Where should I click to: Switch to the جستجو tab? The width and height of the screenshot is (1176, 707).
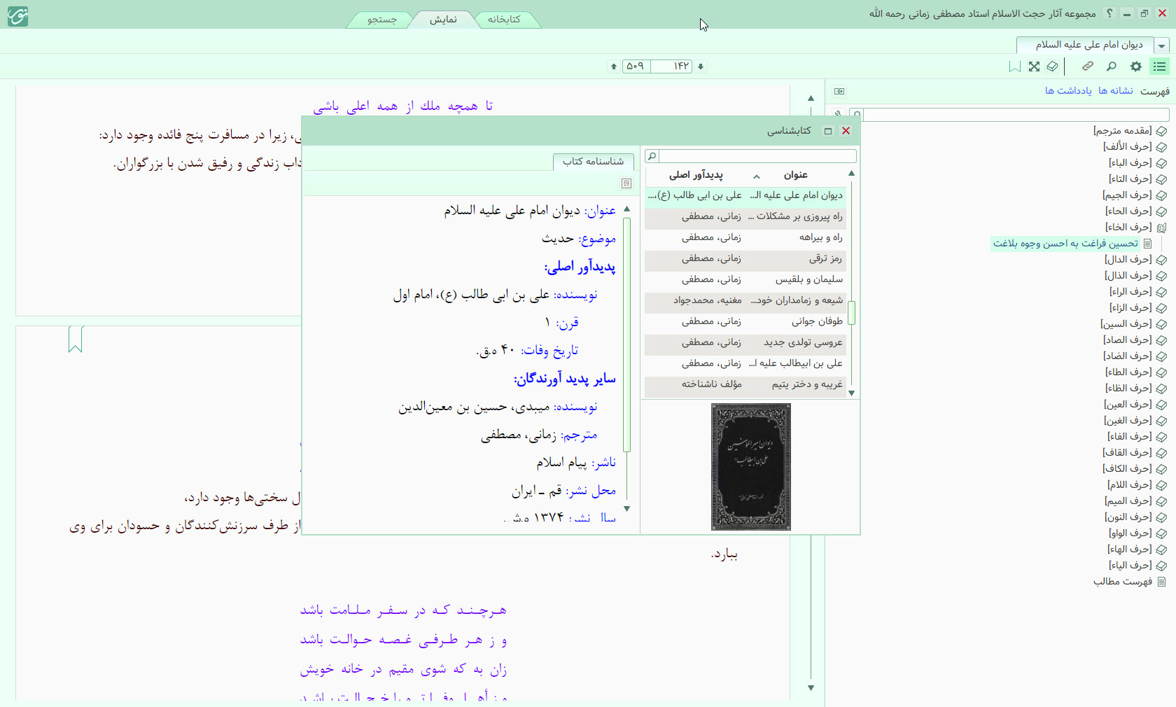point(382,20)
